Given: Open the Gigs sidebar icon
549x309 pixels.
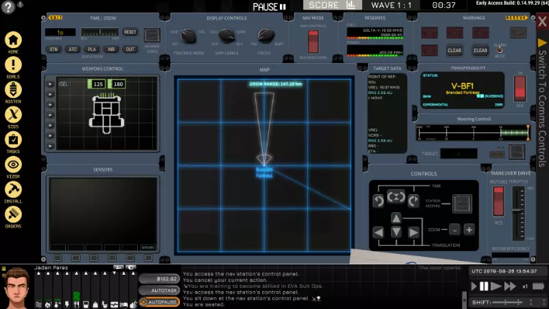Looking at the screenshot, I should (x=13, y=115).
